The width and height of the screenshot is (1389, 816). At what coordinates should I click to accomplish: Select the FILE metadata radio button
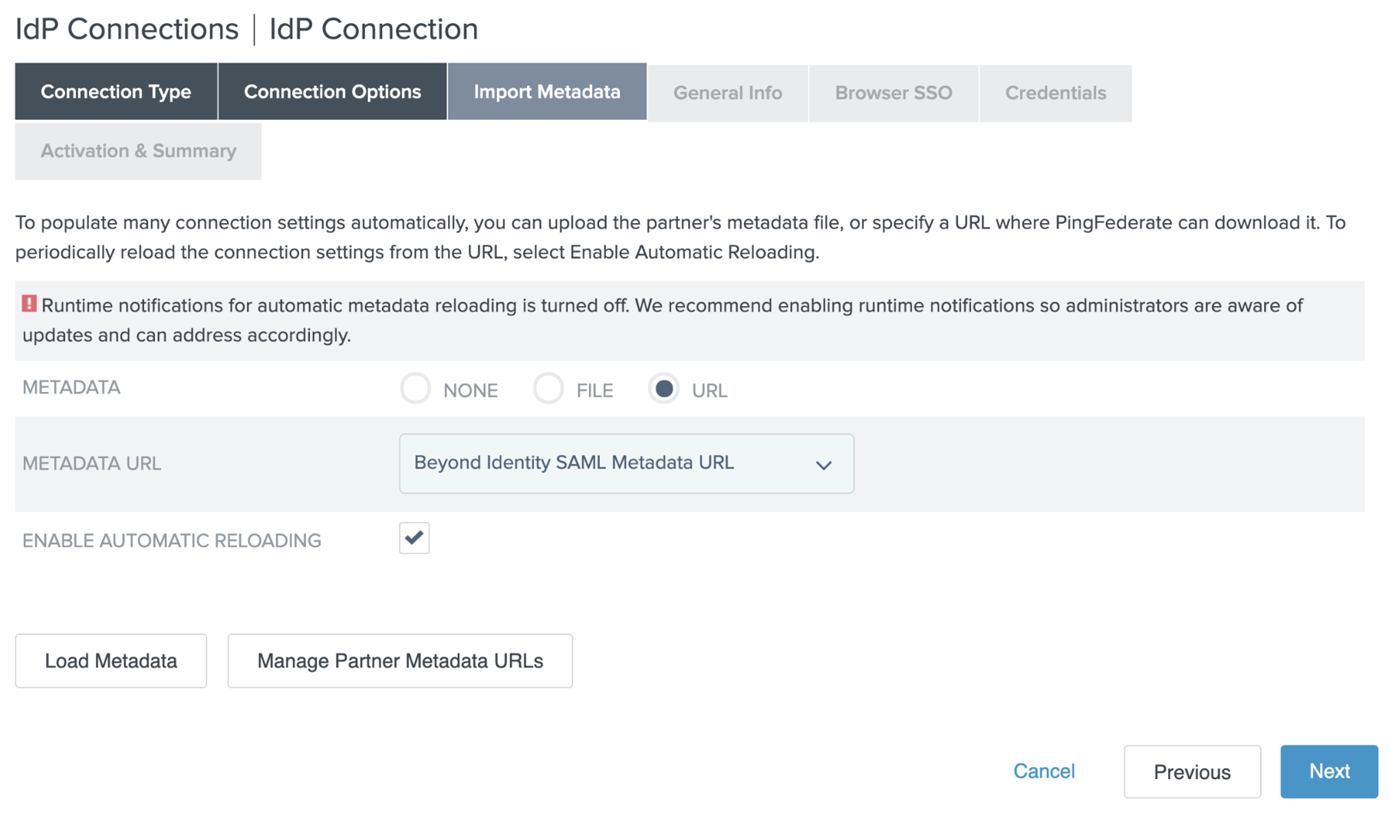[x=548, y=389]
